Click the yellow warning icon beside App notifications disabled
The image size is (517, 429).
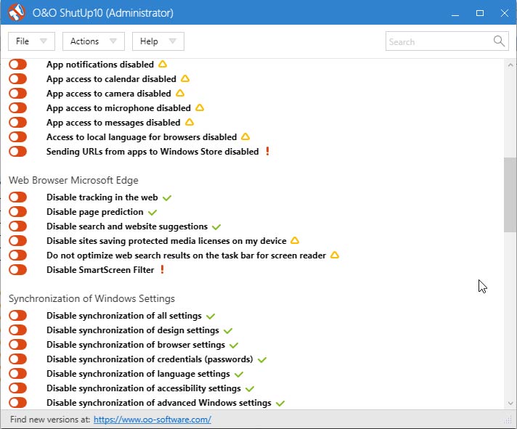163,64
